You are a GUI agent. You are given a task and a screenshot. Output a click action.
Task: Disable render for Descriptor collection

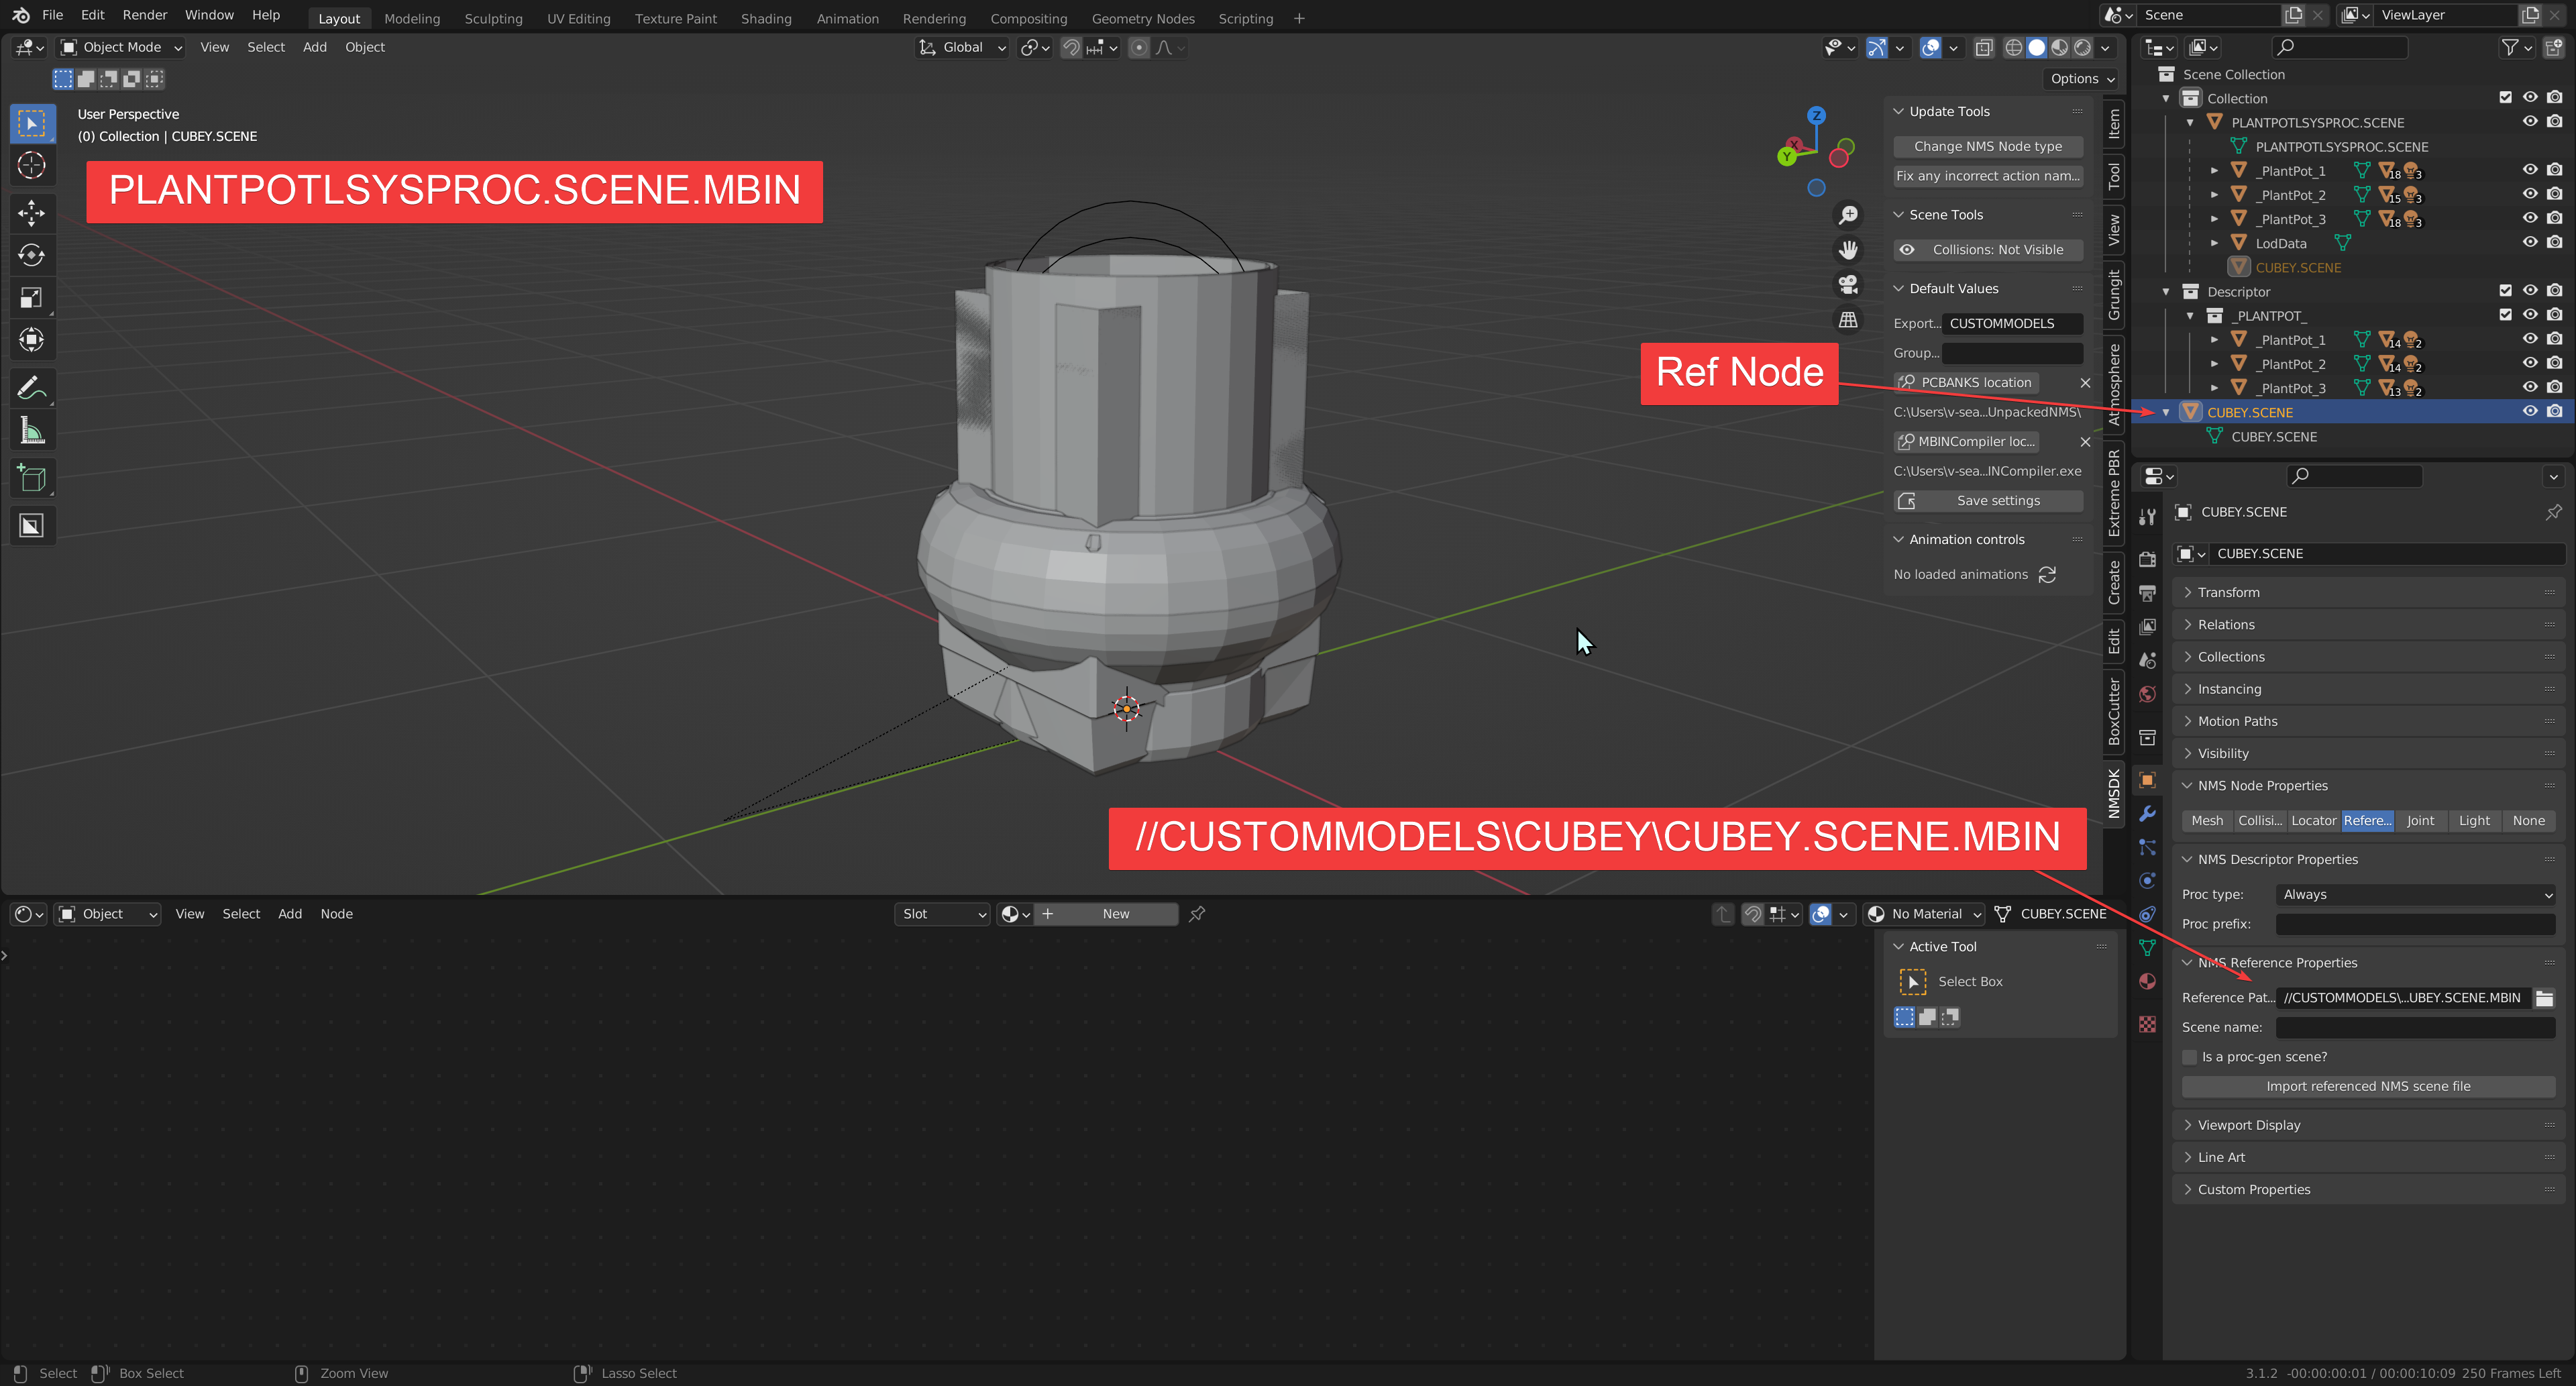pos(2554,291)
